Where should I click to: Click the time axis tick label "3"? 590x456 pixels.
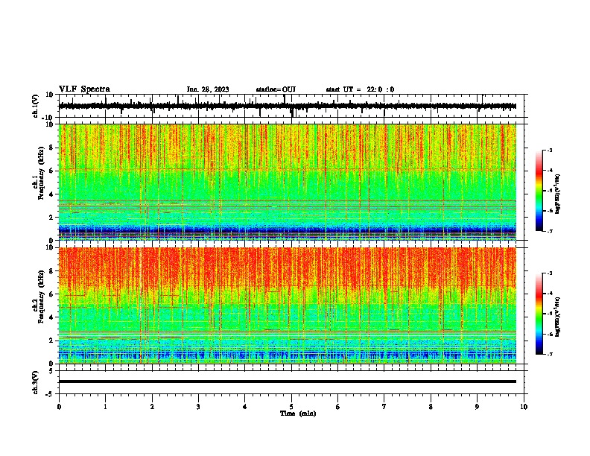pos(198,407)
